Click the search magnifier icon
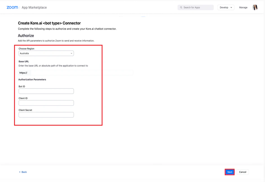265x182 pixels. coord(181,7)
